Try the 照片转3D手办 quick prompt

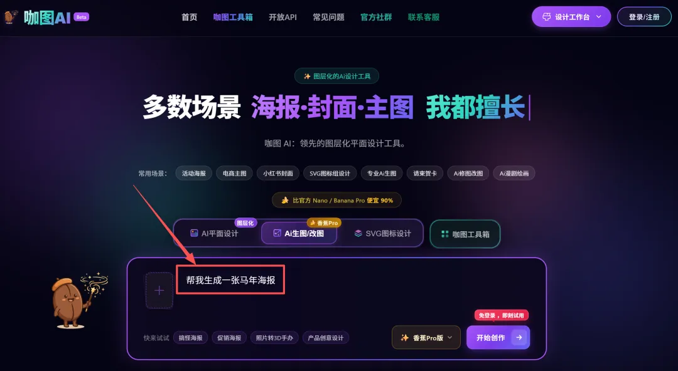click(x=274, y=338)
